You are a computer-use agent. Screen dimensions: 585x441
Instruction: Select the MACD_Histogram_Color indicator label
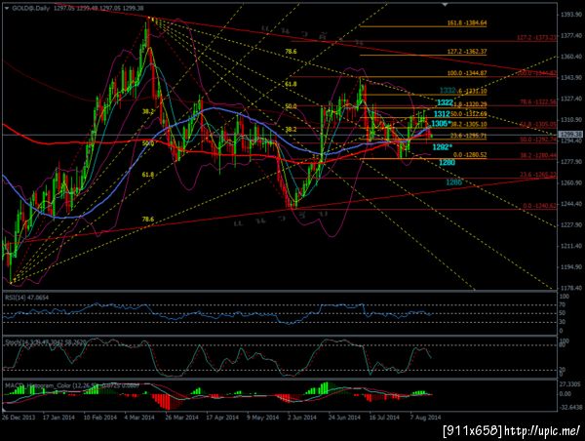[71, 385]
